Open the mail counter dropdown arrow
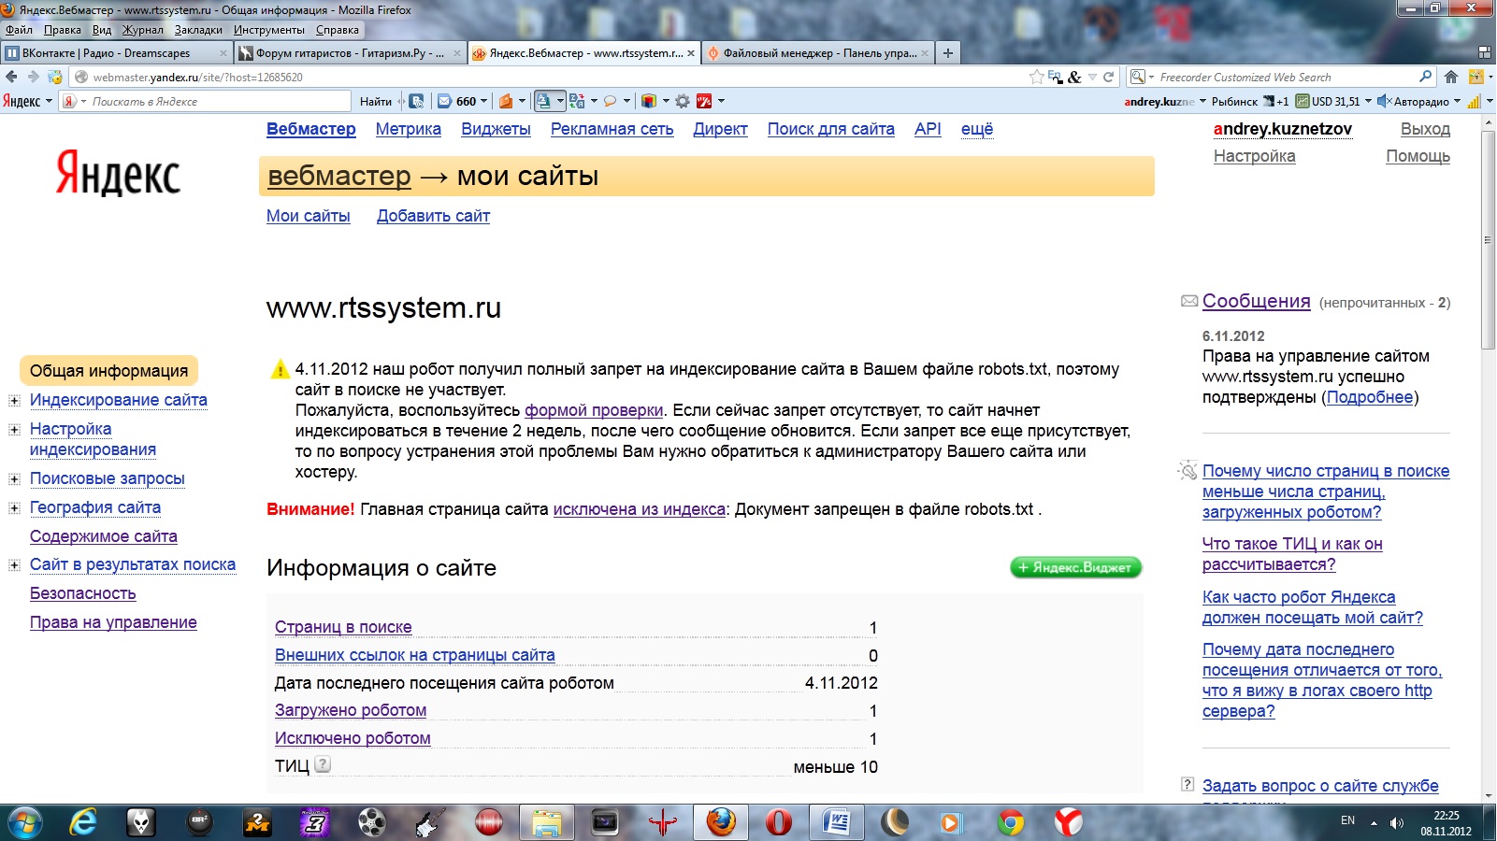Image resolution: width=1497 pixels, height=841 pixels. 483,101
